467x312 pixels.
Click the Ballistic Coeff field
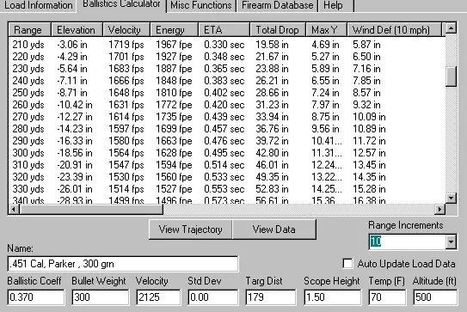[36, 297]
